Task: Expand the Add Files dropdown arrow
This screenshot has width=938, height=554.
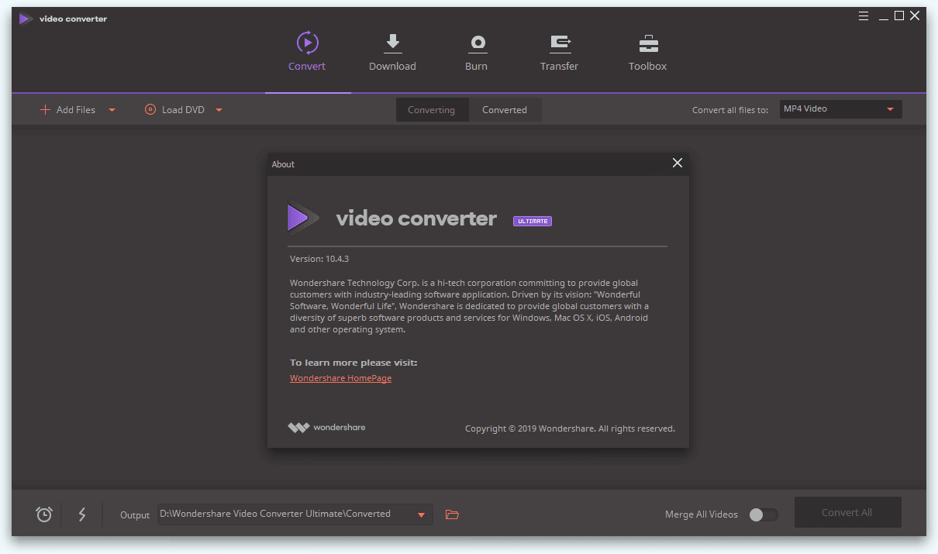Action: 112,110
